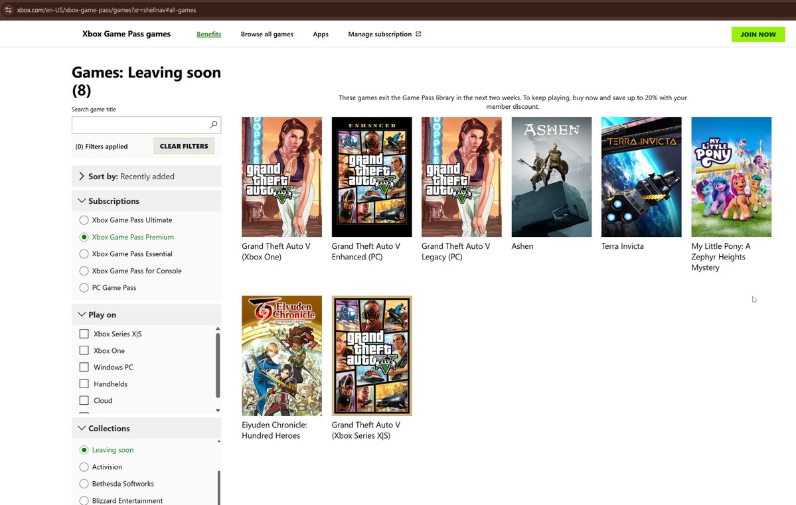Click the Search game title input field
796x505 pixels.
[x=146, y=124]
